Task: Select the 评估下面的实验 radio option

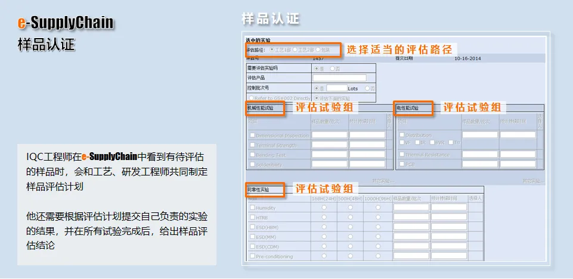Action: (x=317, y=98)
